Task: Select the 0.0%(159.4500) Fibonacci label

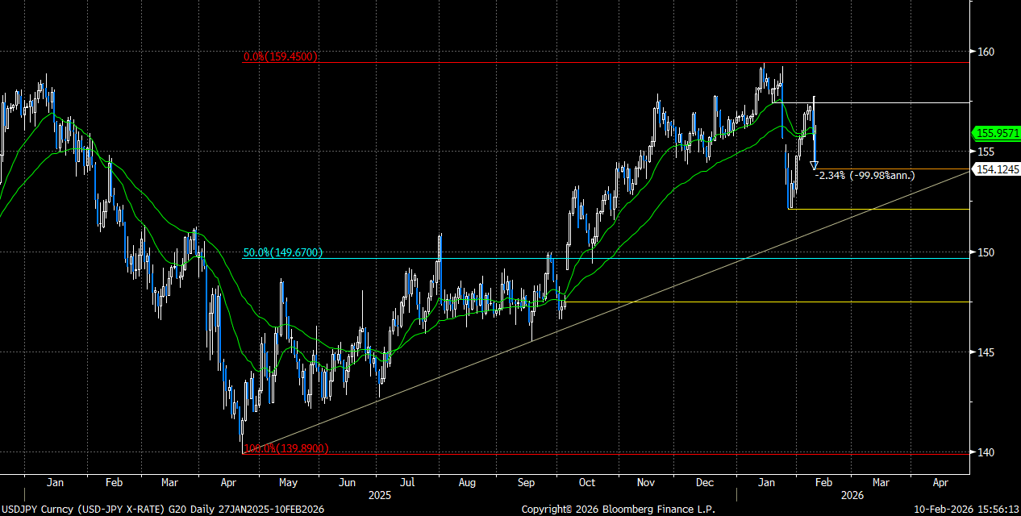Action: tap(281, 57)
